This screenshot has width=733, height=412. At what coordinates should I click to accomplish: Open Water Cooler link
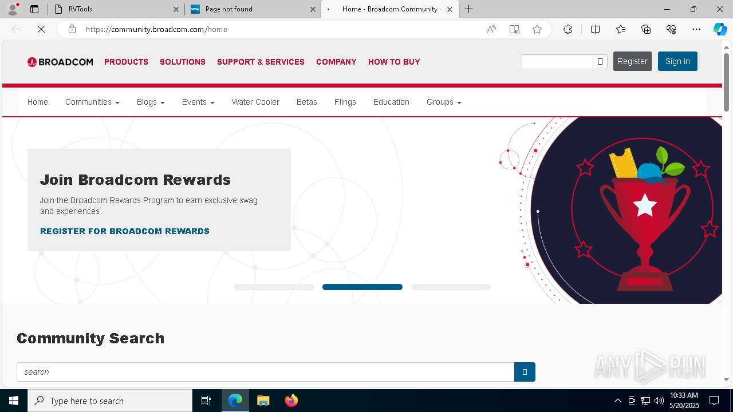point(255,102)
